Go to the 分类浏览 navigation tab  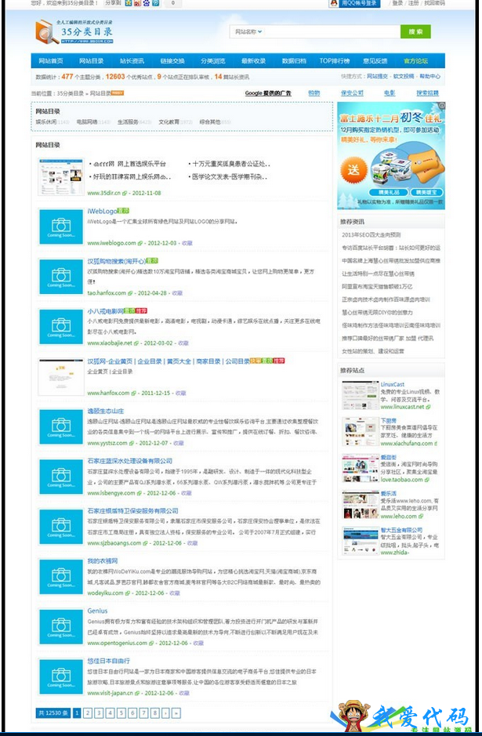[x=212, y=60]
